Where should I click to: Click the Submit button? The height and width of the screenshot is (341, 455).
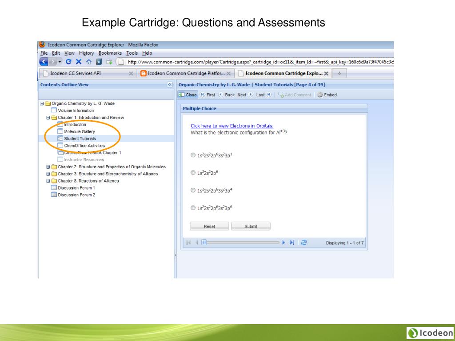(x=251, y=226)
